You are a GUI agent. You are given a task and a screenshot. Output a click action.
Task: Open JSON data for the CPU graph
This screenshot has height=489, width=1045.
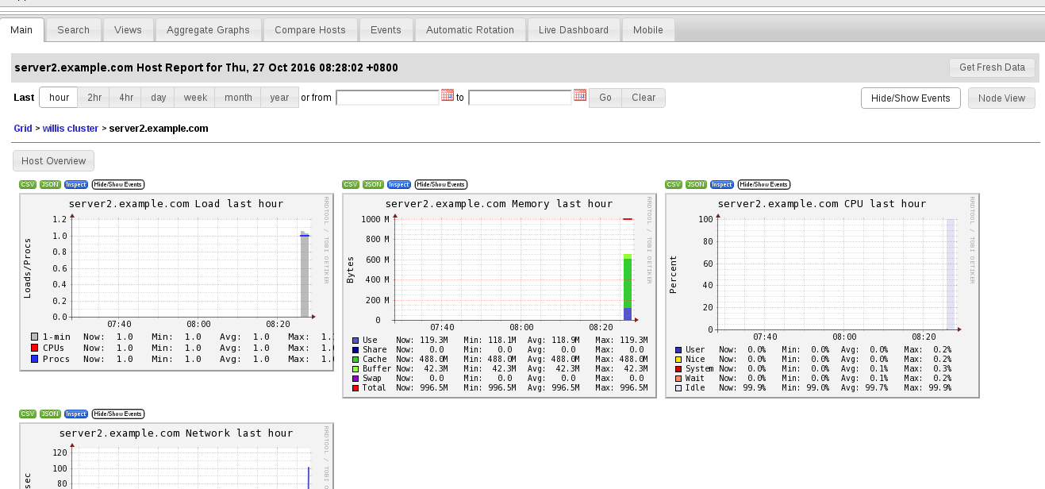tap(697, 184)
